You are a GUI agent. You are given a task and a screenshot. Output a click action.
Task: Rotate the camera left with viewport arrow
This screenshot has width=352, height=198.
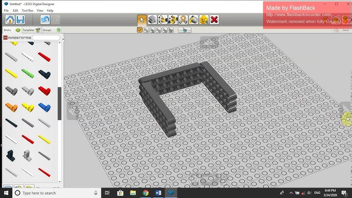point(72,111)
